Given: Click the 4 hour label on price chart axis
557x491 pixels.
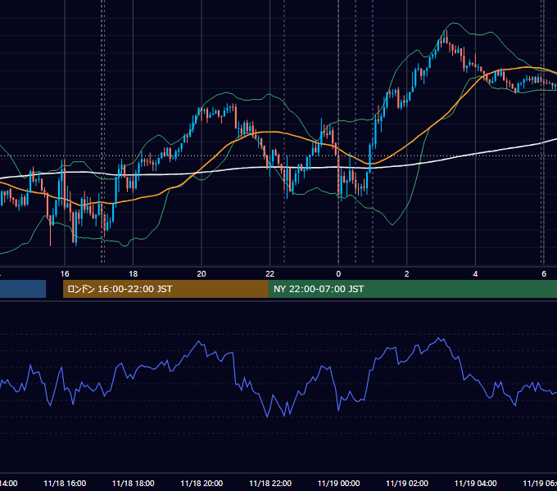Looking at the screenshot, I should [475, 274].
